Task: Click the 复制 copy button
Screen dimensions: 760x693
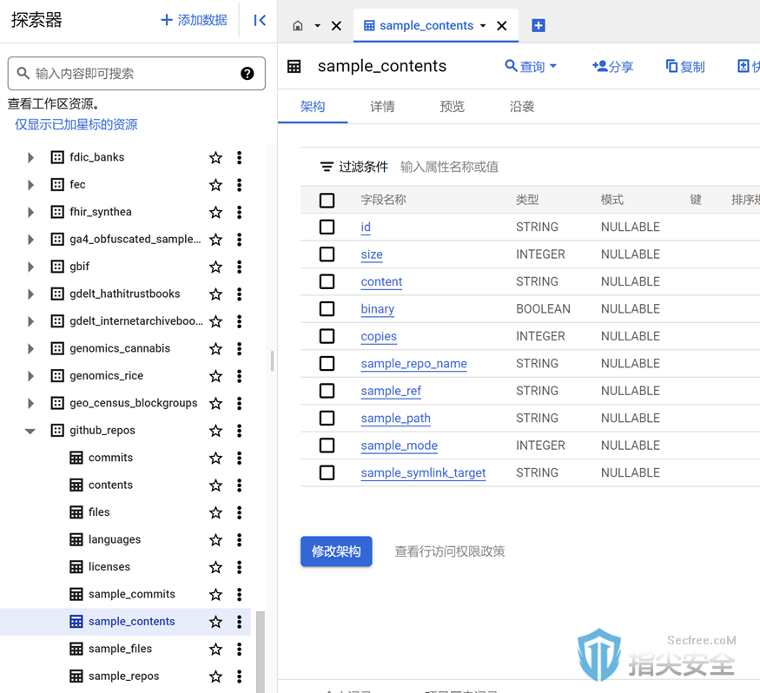Action: click(685, 66)
